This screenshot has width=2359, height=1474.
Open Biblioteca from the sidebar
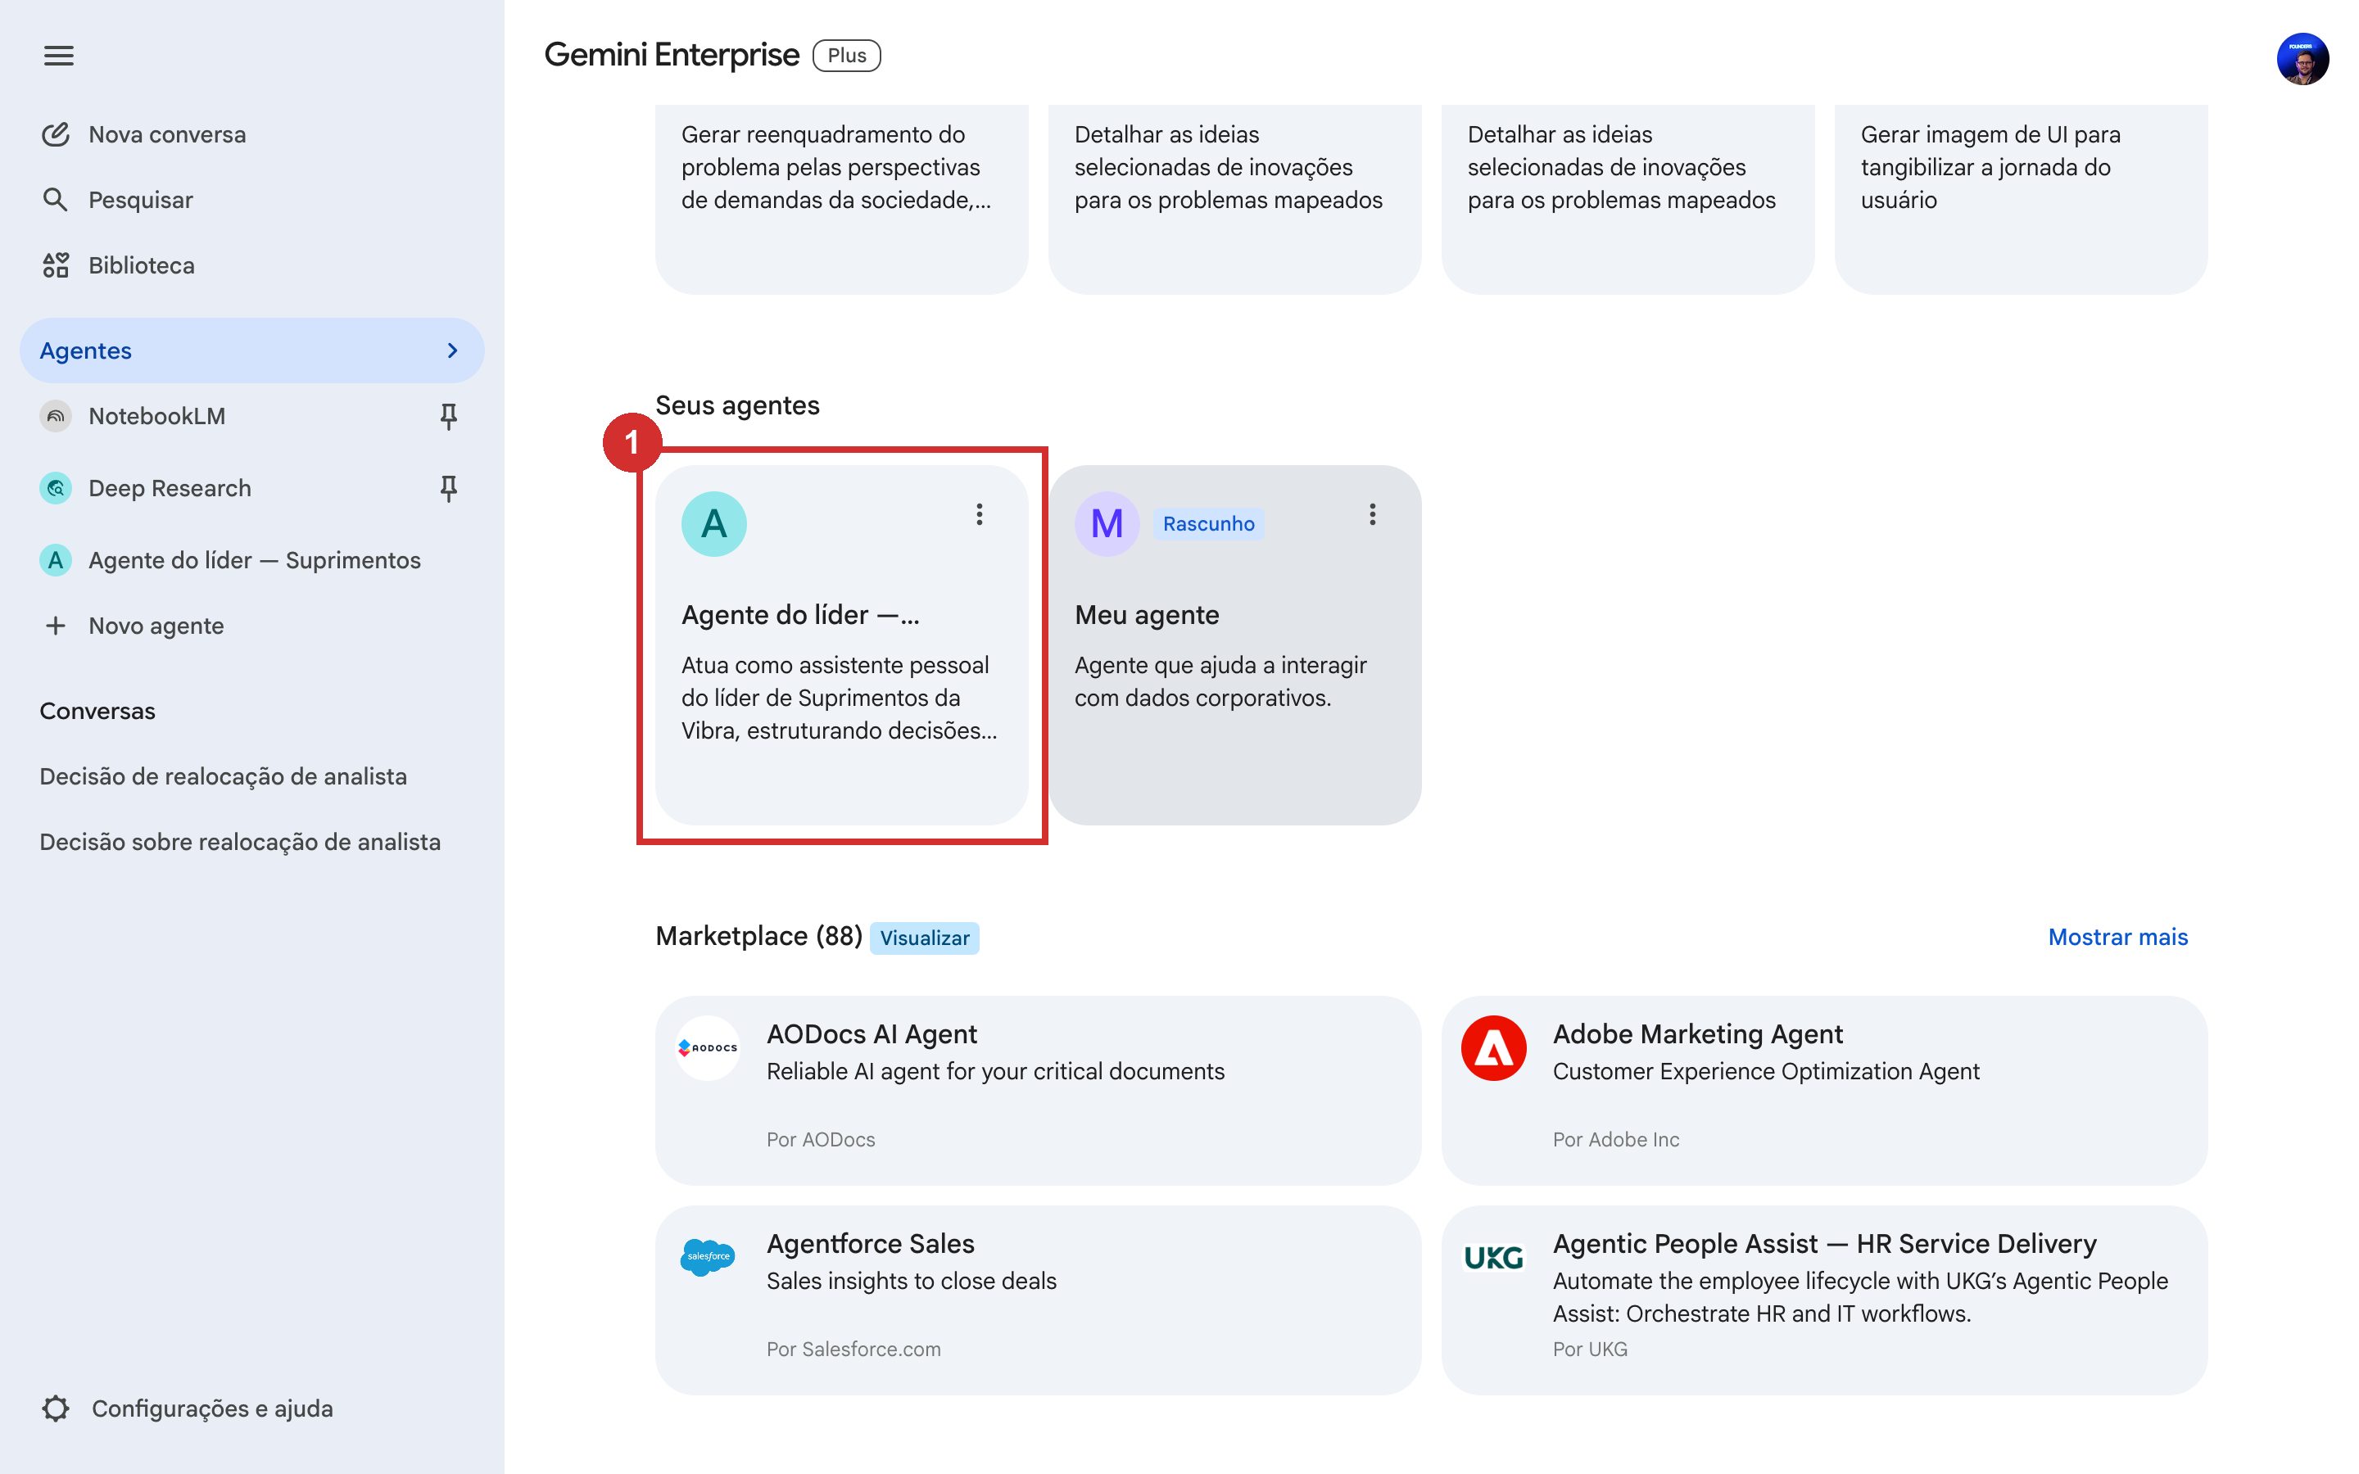(x=251, y=265)
